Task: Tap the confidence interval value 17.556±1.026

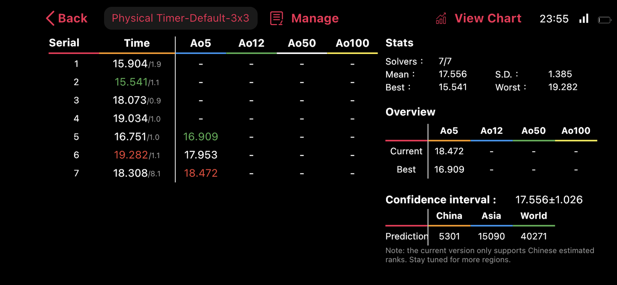Action: (x=549, y=200)
